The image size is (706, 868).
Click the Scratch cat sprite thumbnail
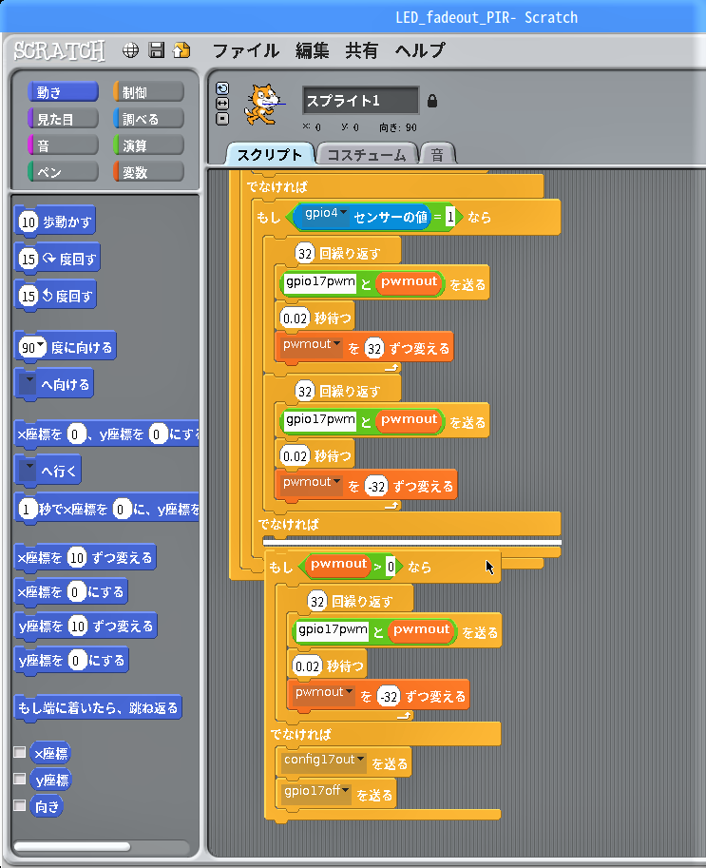coord(263,103)
